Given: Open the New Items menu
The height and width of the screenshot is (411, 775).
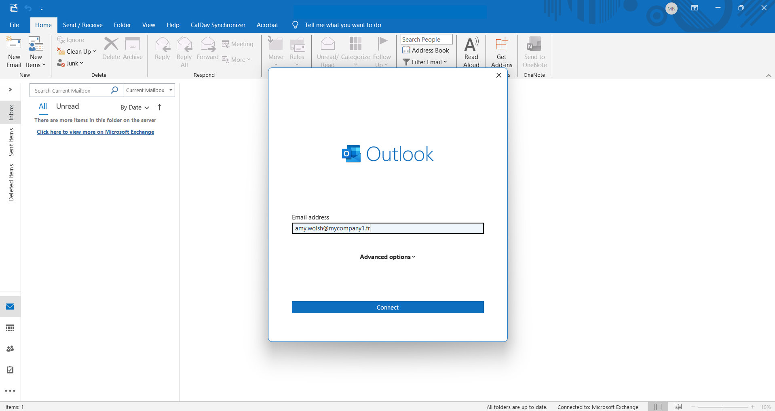Looking at the screenshot, I should click(x=36, y=52).
